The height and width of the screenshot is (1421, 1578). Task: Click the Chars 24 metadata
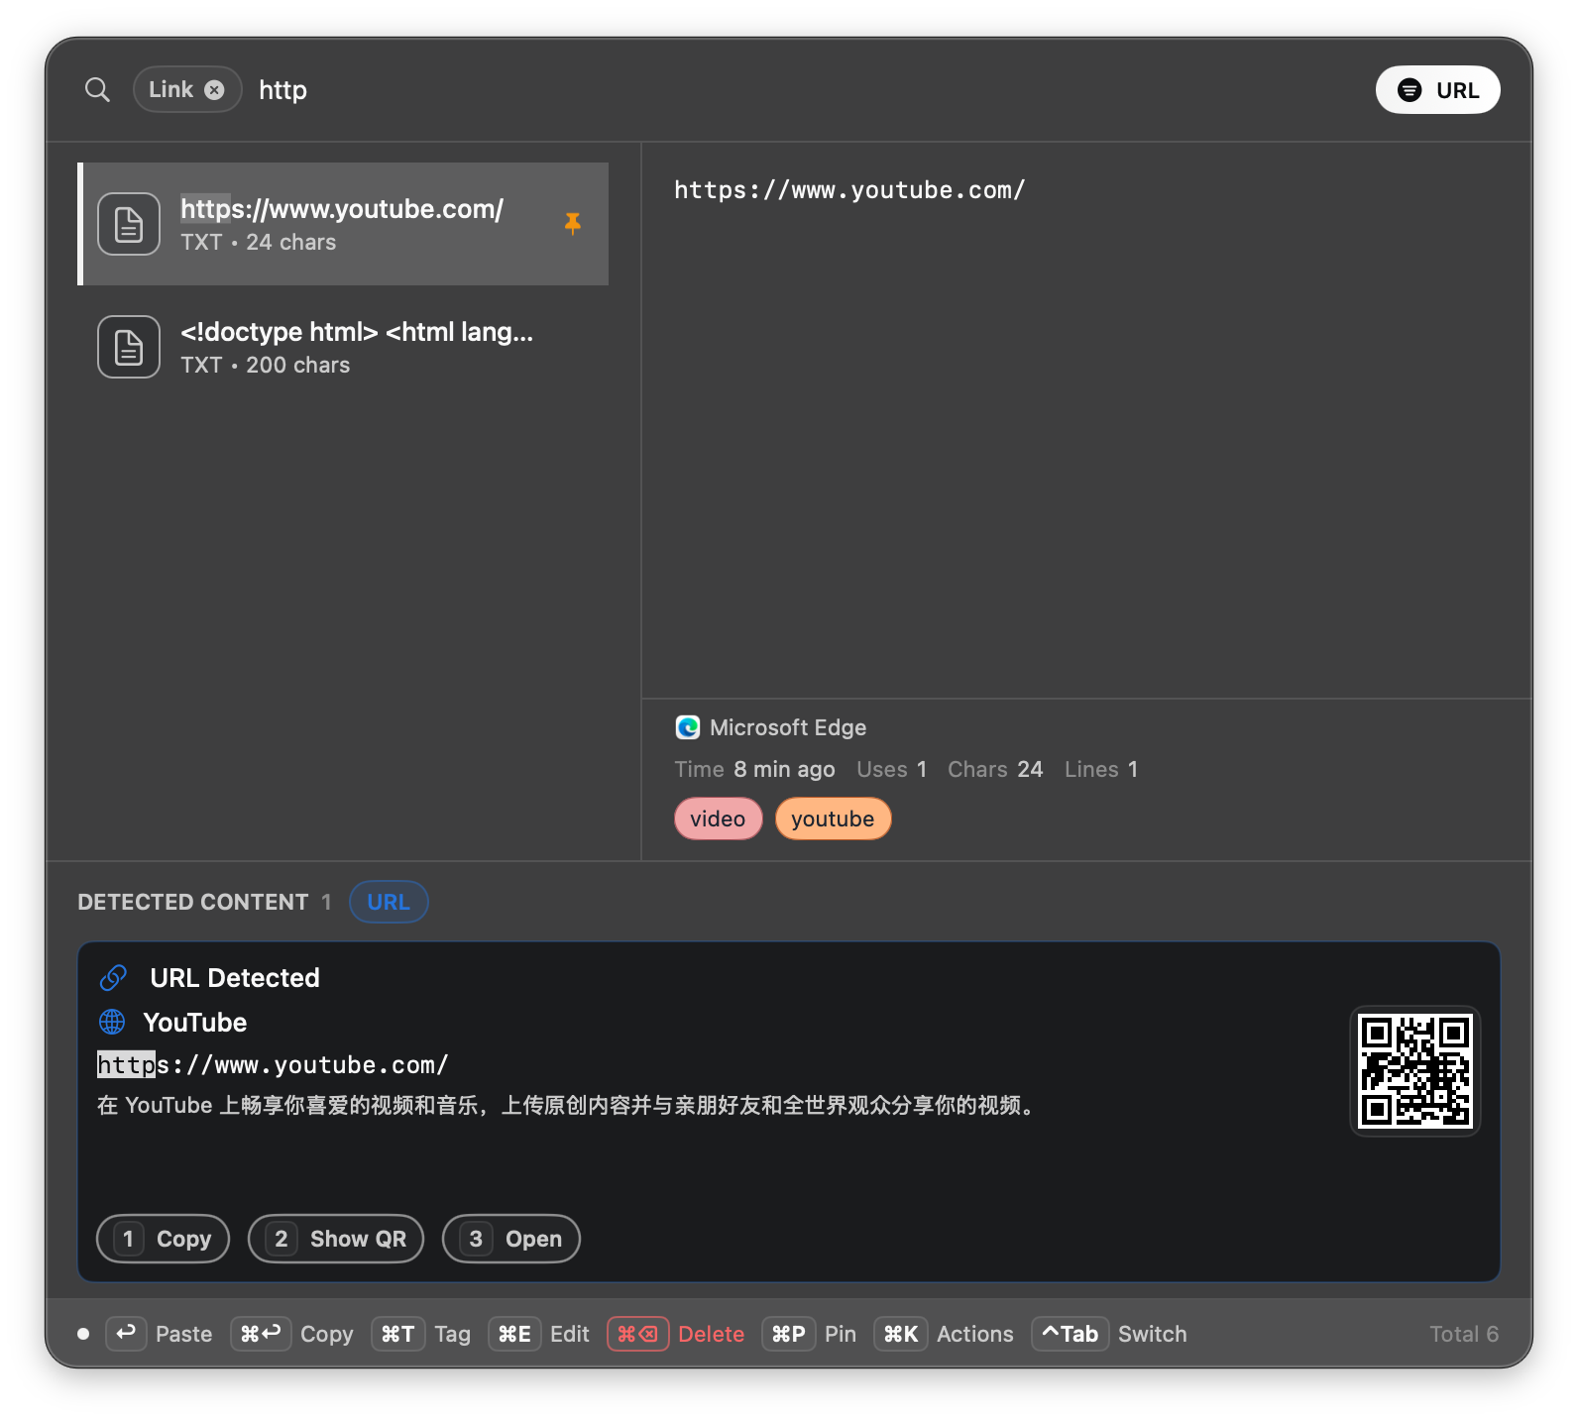(x=995, y=769)
